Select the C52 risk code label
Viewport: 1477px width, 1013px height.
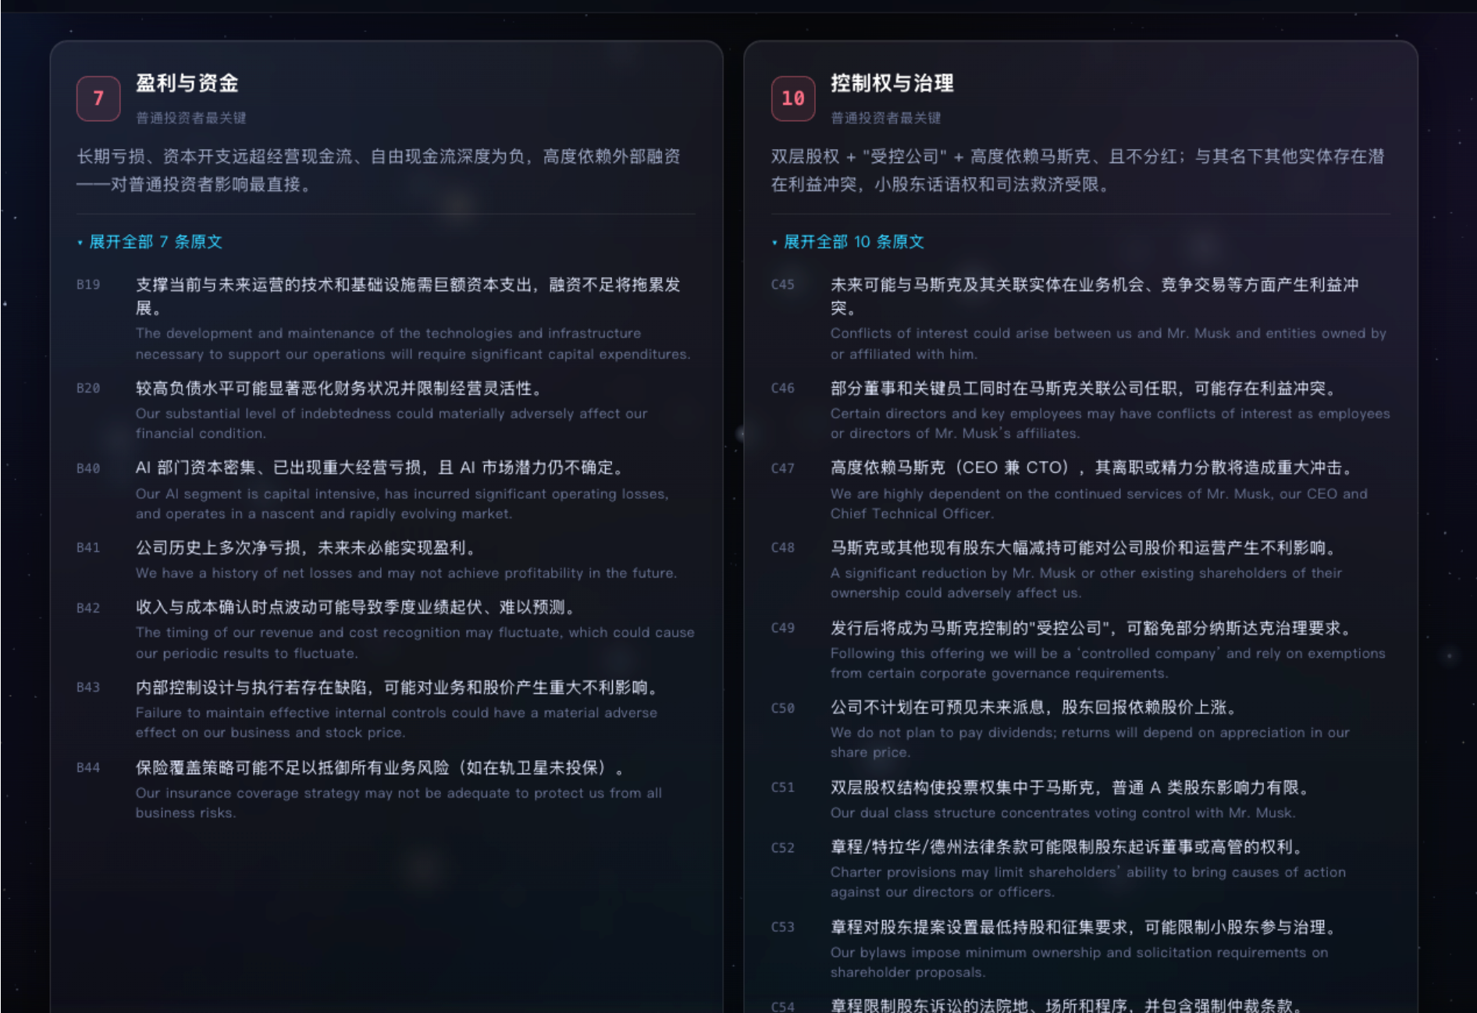coord(783,848)
